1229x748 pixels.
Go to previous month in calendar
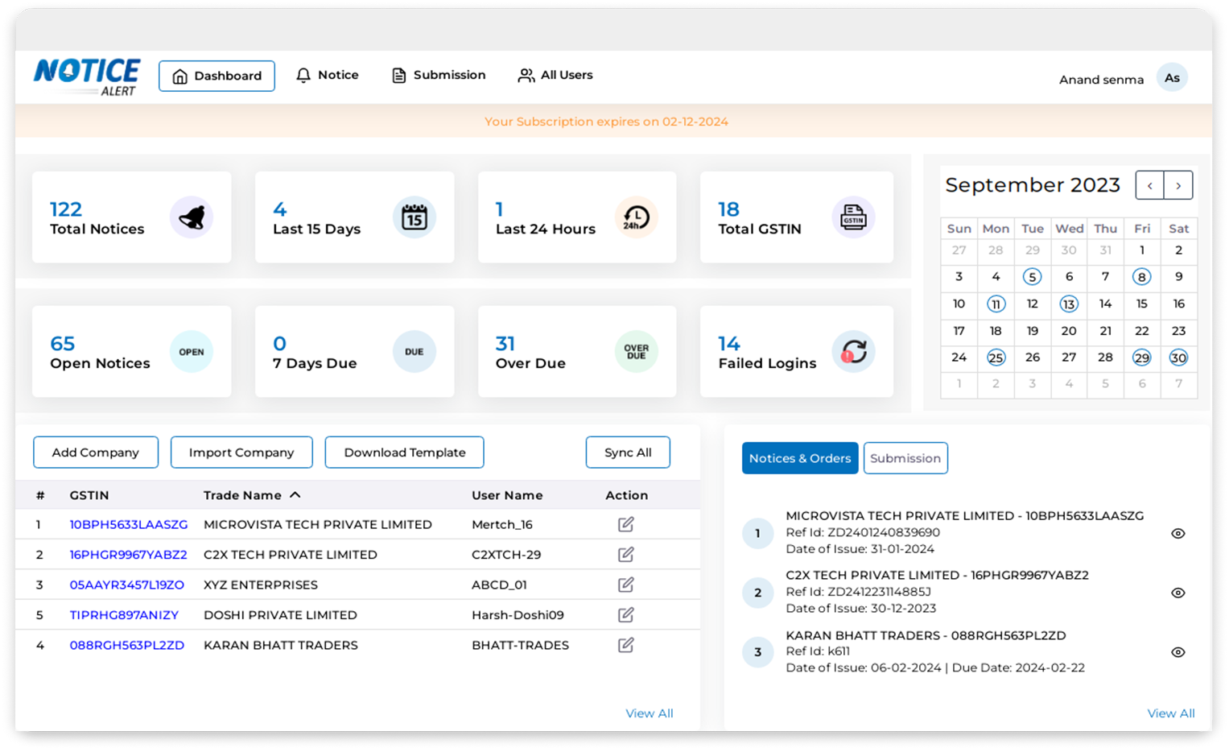pyautogui.click(x=1149, y=186)
